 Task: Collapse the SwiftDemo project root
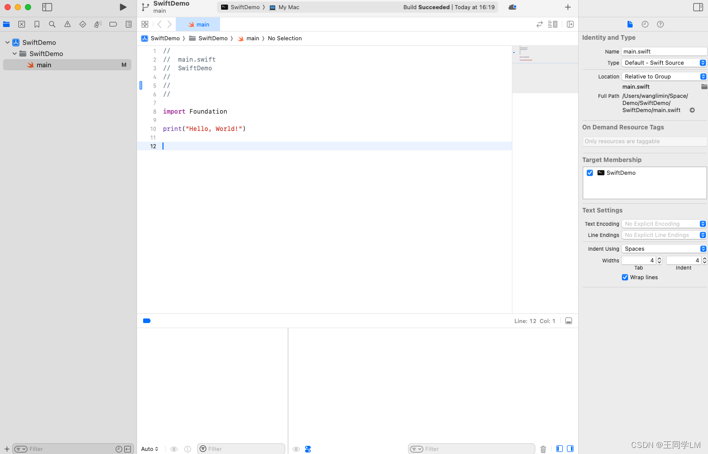8,42
